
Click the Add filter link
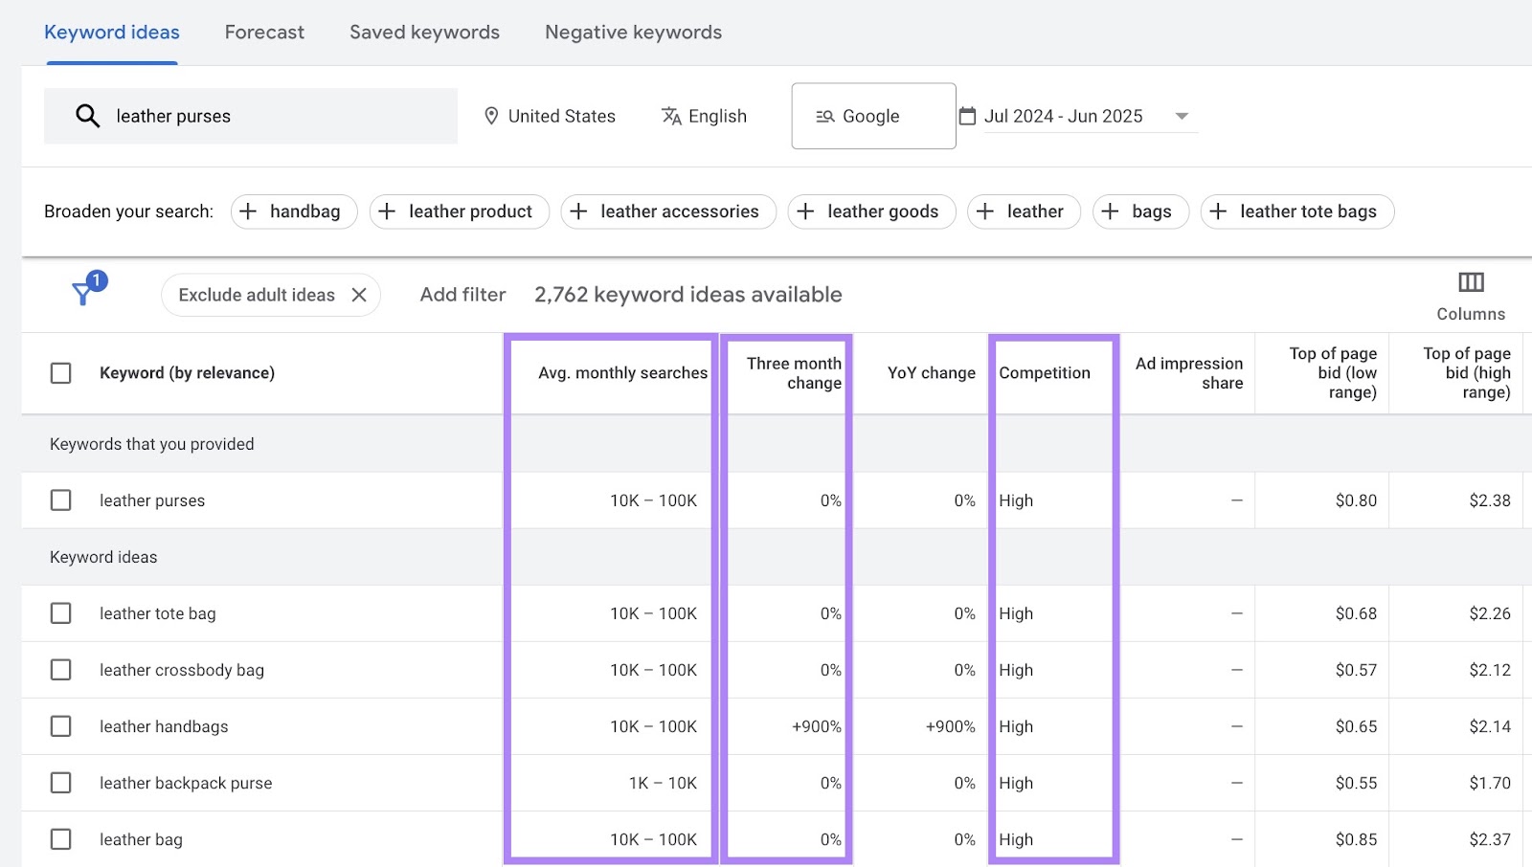tap(462, 295)
